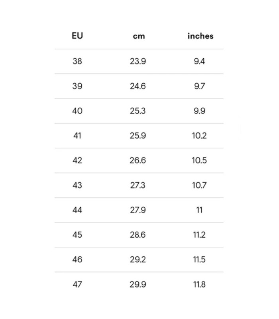Choose EU size 47 cell

77,284
